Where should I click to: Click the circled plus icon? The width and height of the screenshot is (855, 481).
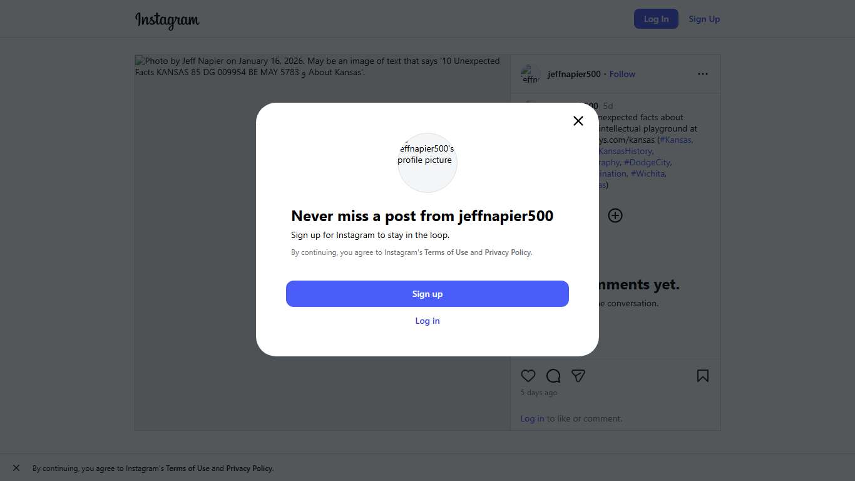click(615, 215)
